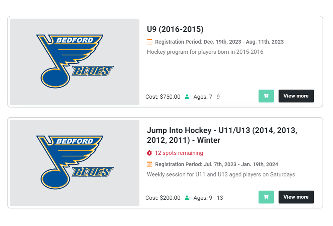Viewport: 333px width, 226px height.
Task: Open the U9 (2016-2015) program title
Action: point(175,29)
